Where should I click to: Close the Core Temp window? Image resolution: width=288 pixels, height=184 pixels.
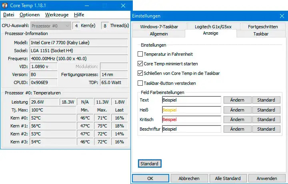click(123, 6)
